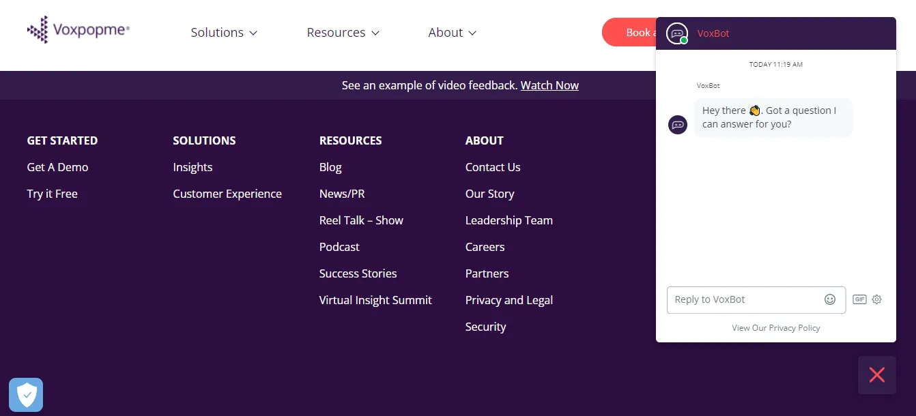Click in the Reply to VoxBot field
916x416 pixels.
[x=756, y=300]
